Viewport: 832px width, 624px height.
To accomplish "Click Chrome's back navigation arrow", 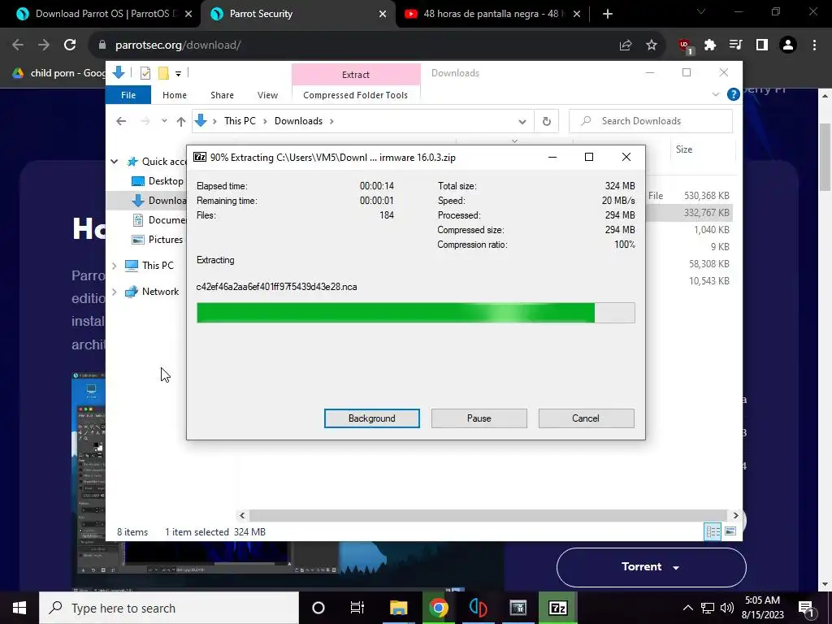I will (x=18, y=45).
